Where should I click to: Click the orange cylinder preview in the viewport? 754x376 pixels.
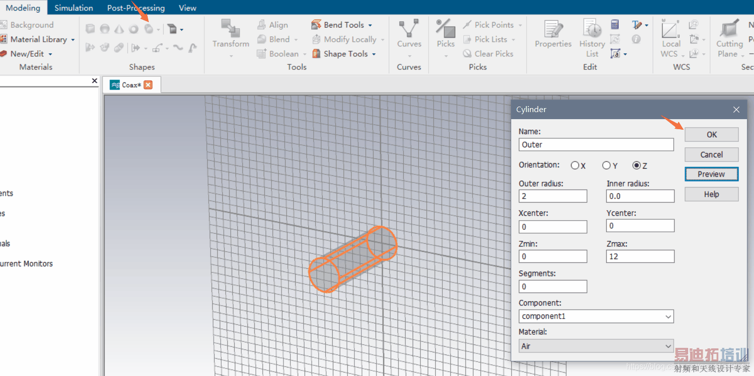[x=352, y=260]
